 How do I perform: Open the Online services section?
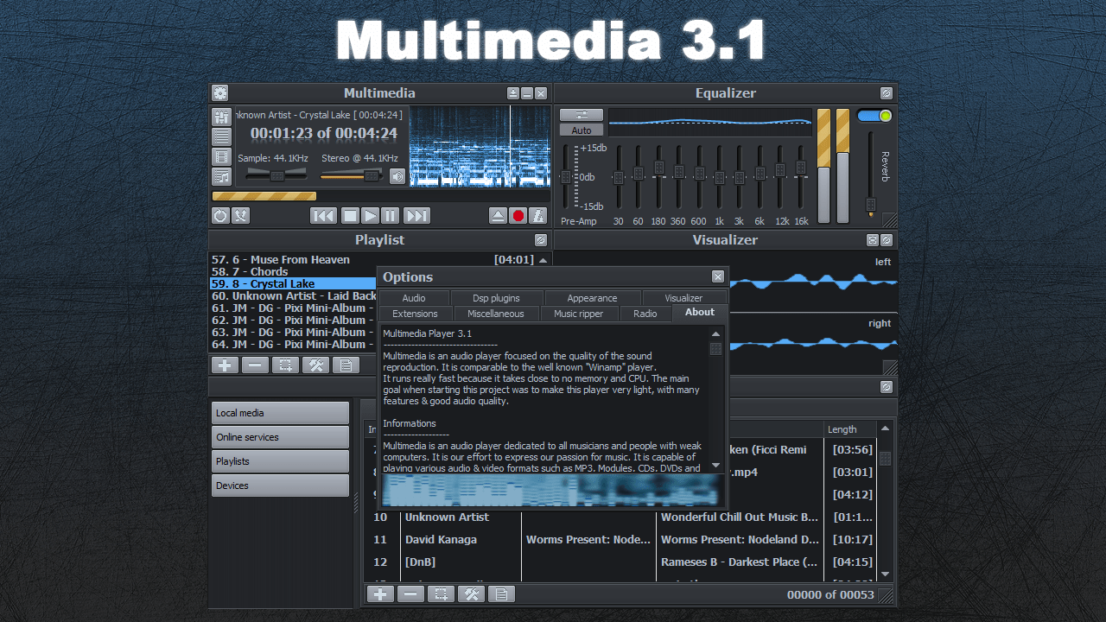(x=281, y=437)
